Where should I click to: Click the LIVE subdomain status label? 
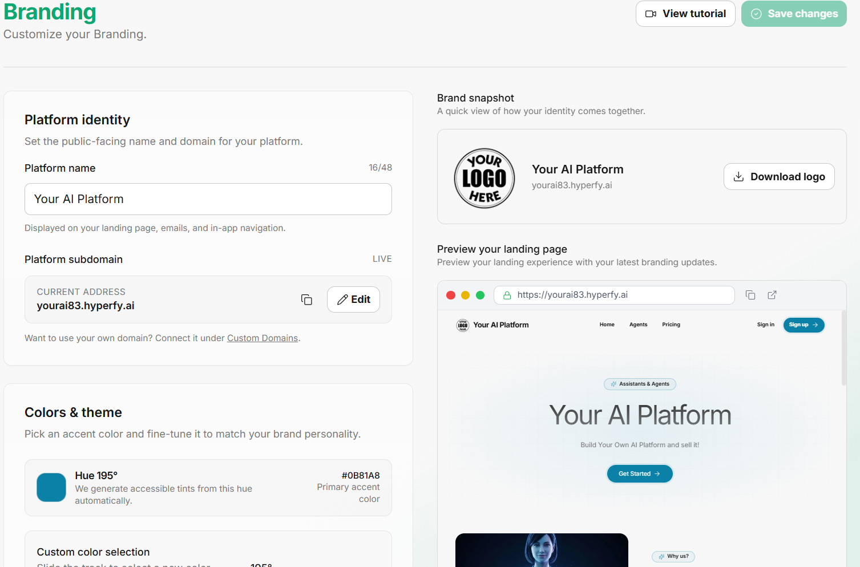(x=382, y=259)
